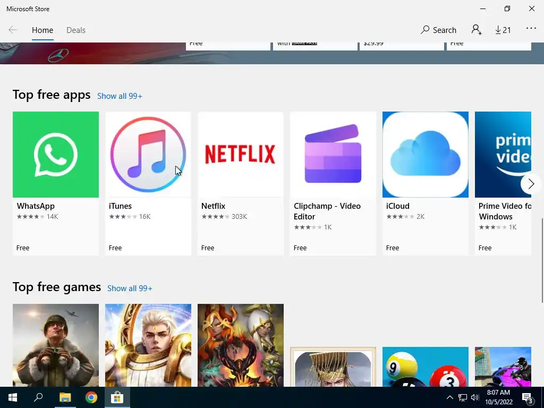Go back with the back arrow
The height and width of the screenshot is (408, 544).
coord(13,30)
